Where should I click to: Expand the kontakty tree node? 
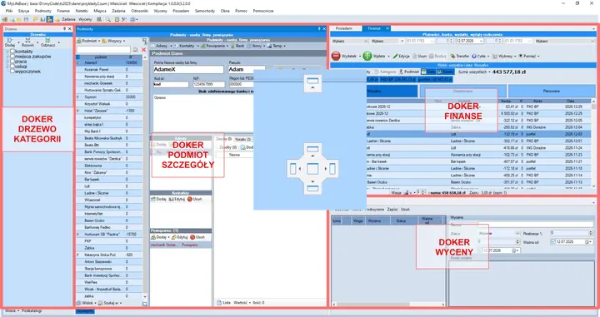click(7, 52)
